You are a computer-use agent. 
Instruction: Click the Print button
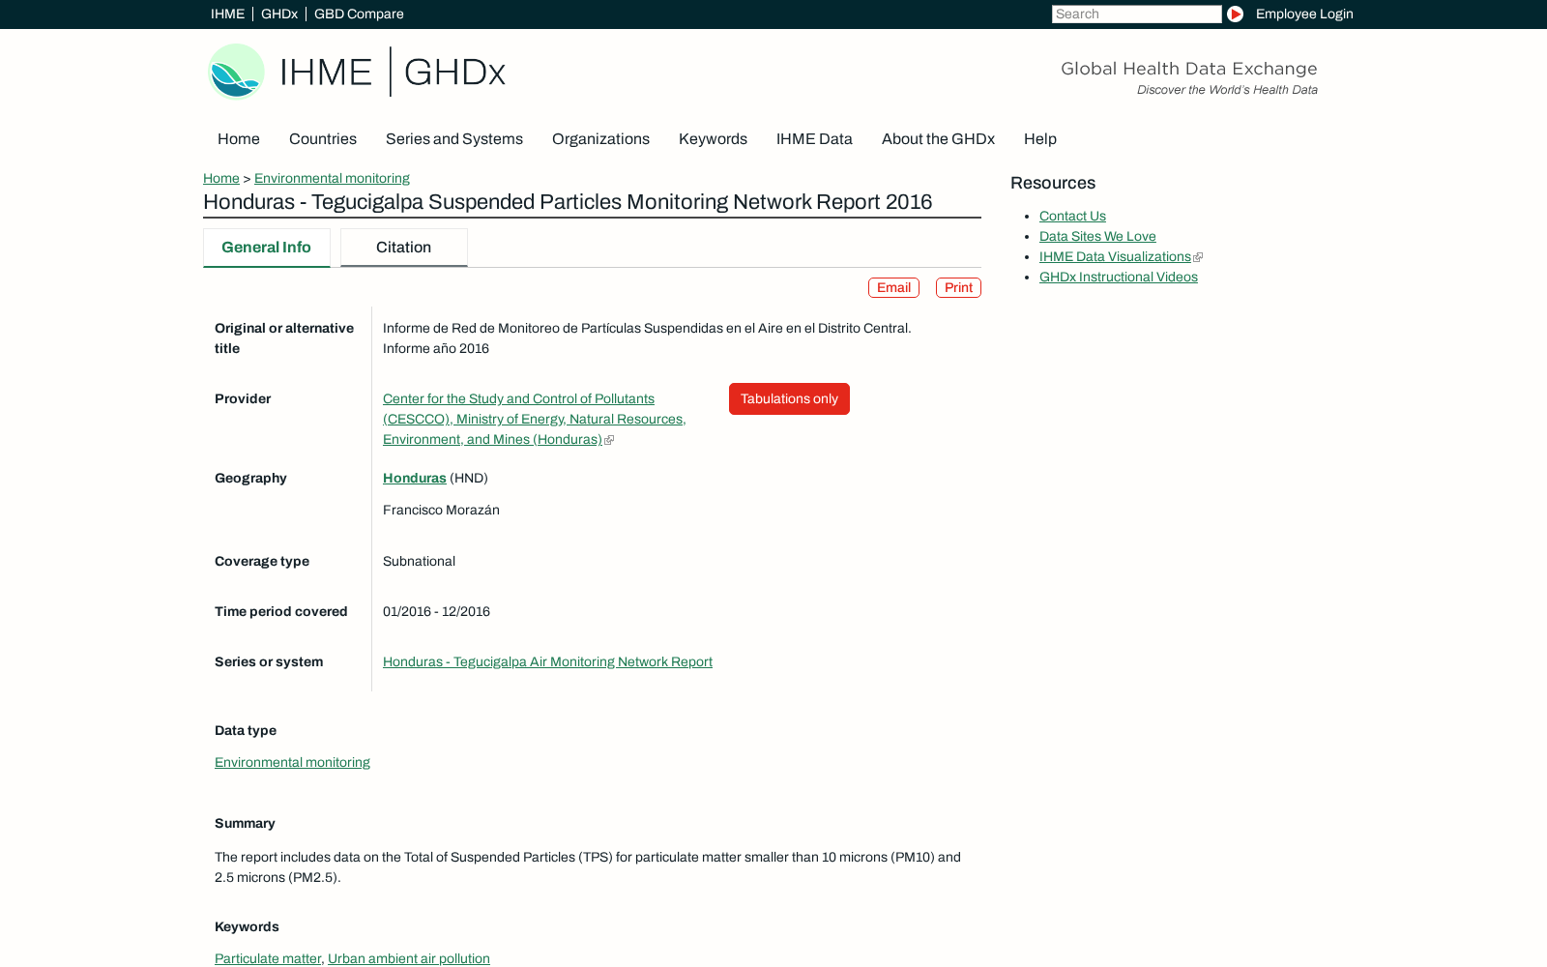[x=958, y=288]
